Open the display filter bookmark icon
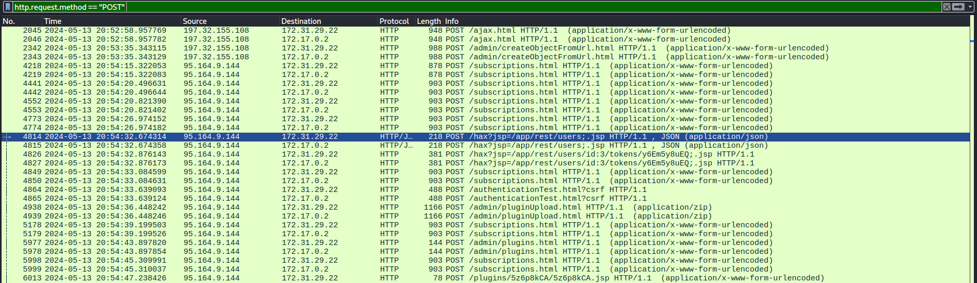The width and height of the screenshot is (977, 283). (8, 7)
